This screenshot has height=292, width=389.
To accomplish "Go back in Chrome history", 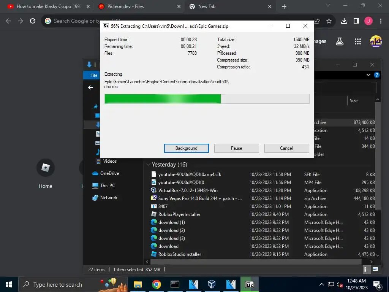I will click(x=8, y=21).
